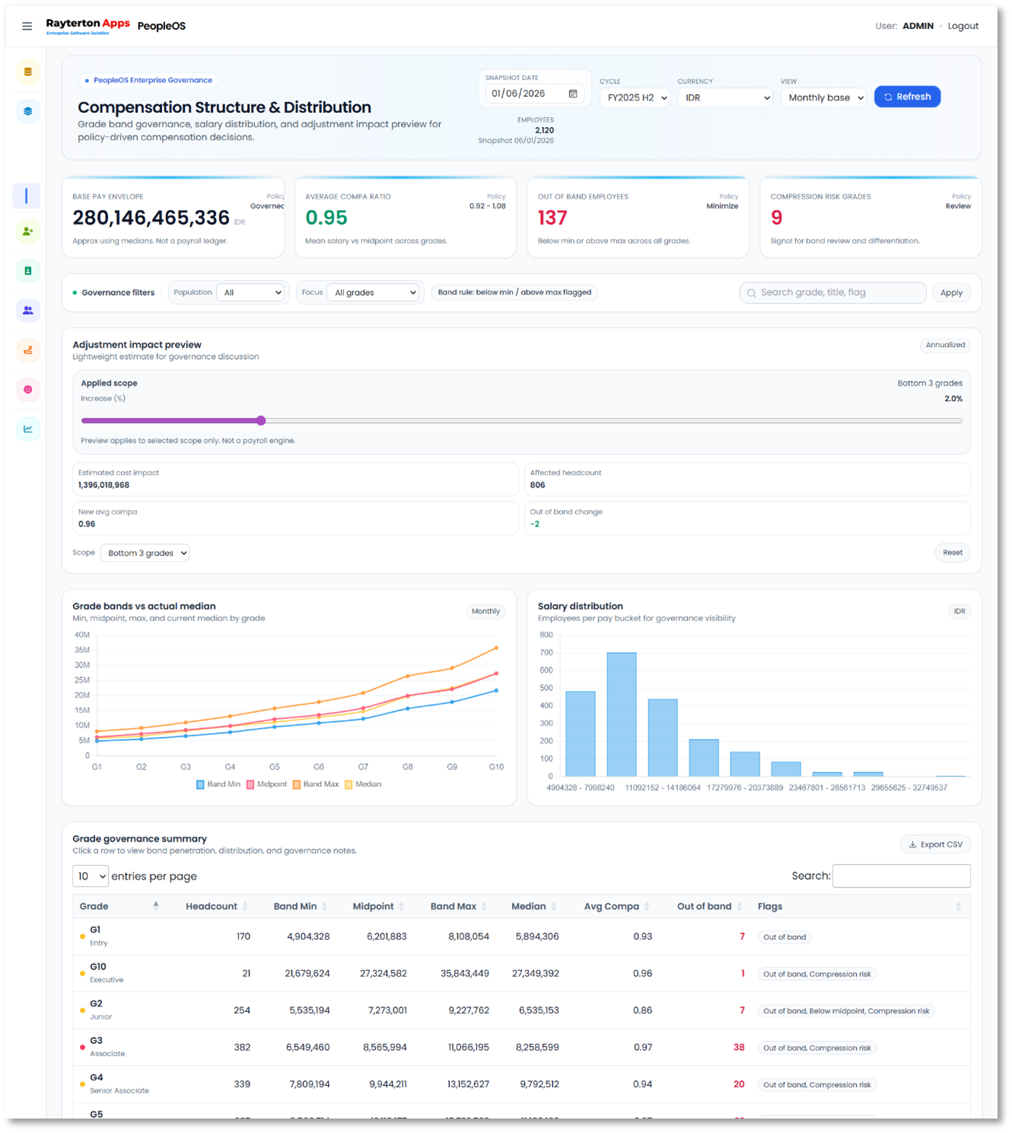Open the Cycle dropdown showing FY2025 H2
1012x1133 pixels.
point(635,98)
